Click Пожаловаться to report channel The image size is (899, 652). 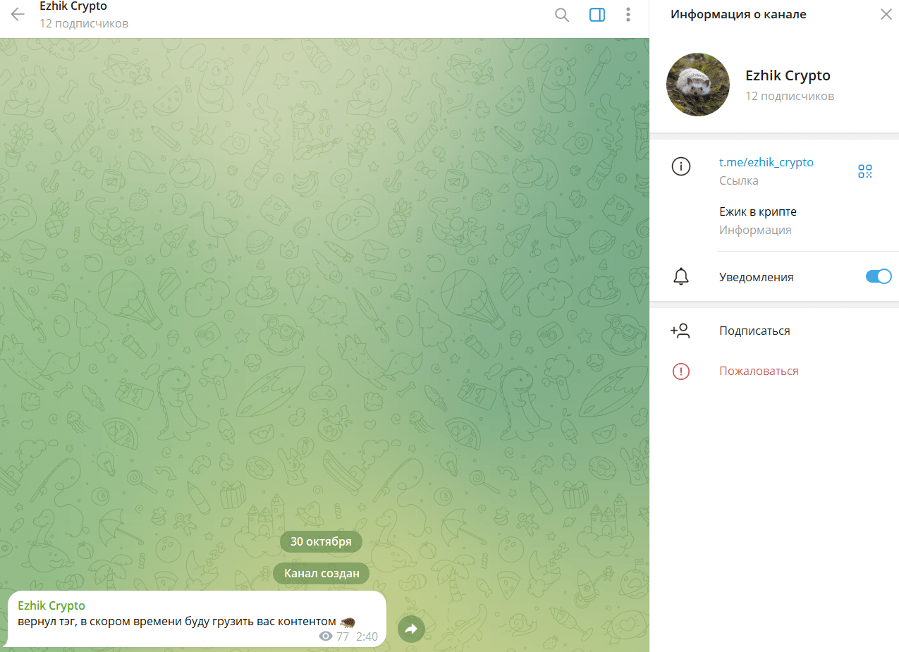[x=759, y=371]
